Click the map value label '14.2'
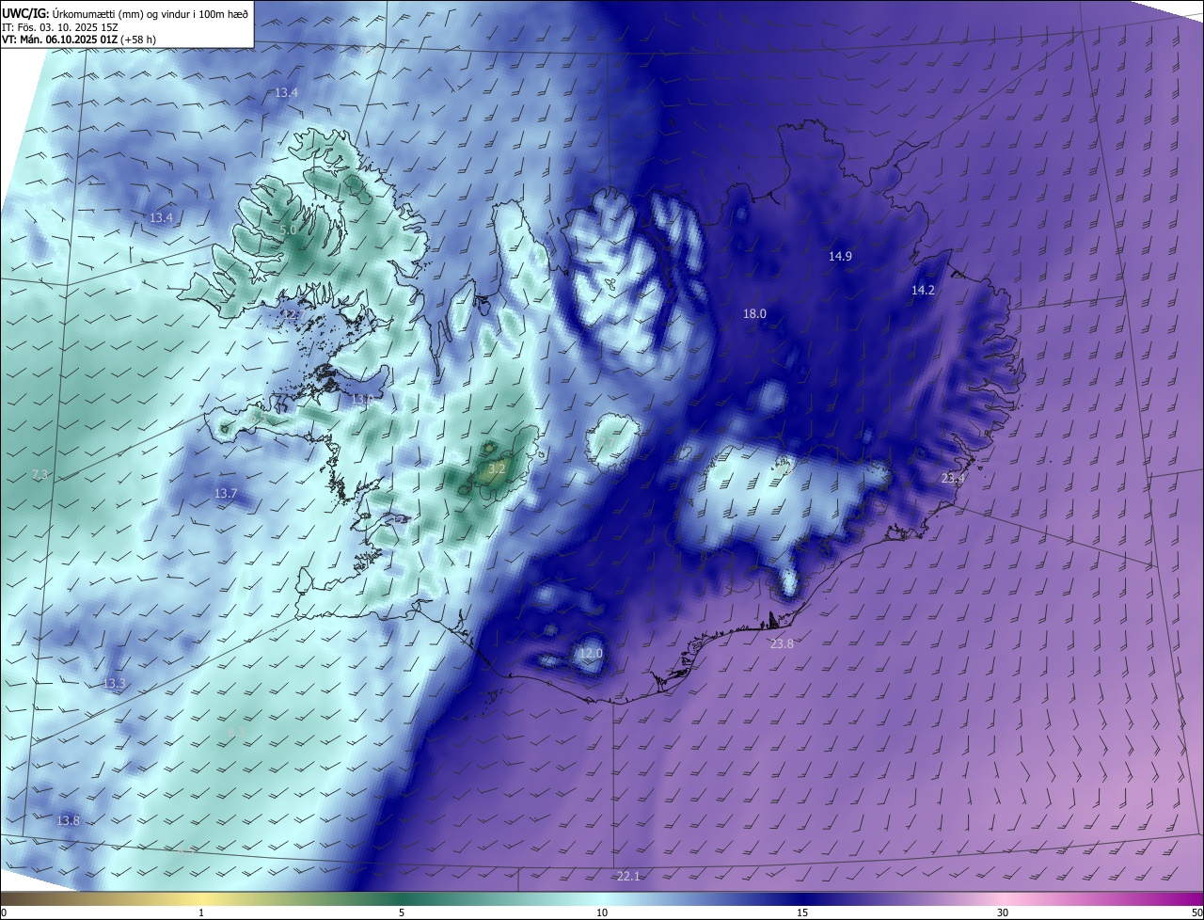 pyautogui.click(x=923, y=291)
